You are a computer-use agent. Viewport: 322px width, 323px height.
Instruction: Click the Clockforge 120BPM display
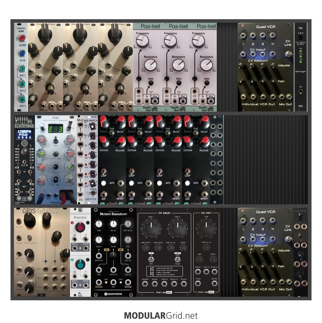click(24, 134)
